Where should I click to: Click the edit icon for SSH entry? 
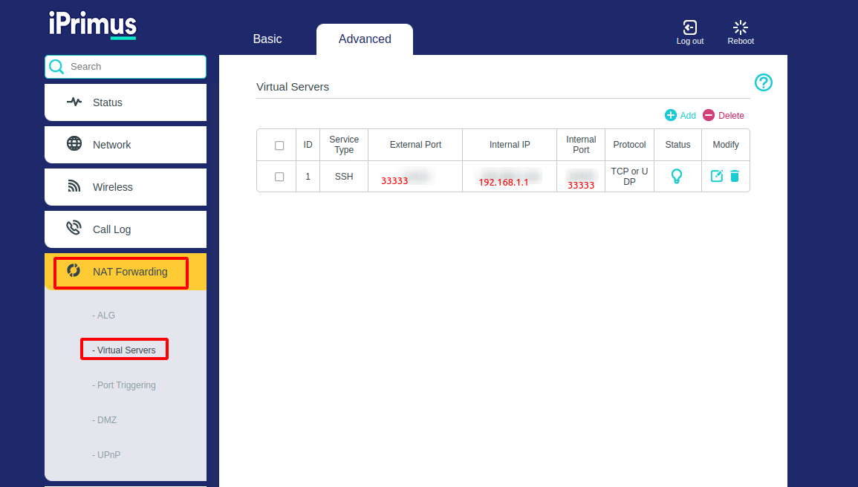point(717,176)
